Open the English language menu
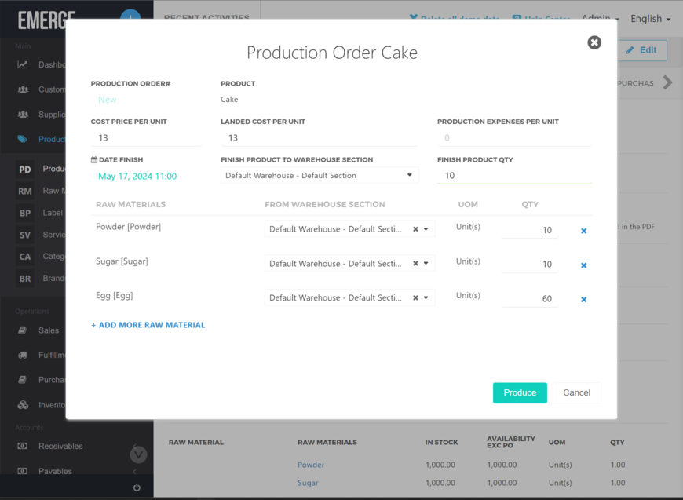 pyautogui.click(x=651, y=19)
